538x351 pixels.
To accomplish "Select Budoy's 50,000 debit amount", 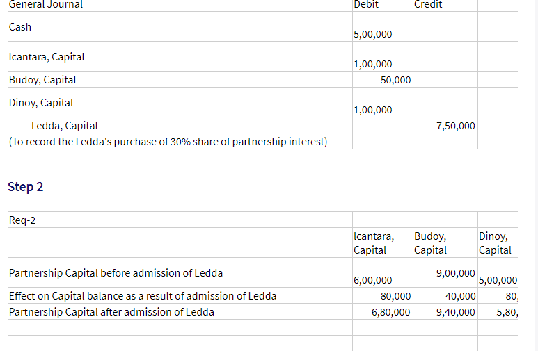I will pos(395,80).
